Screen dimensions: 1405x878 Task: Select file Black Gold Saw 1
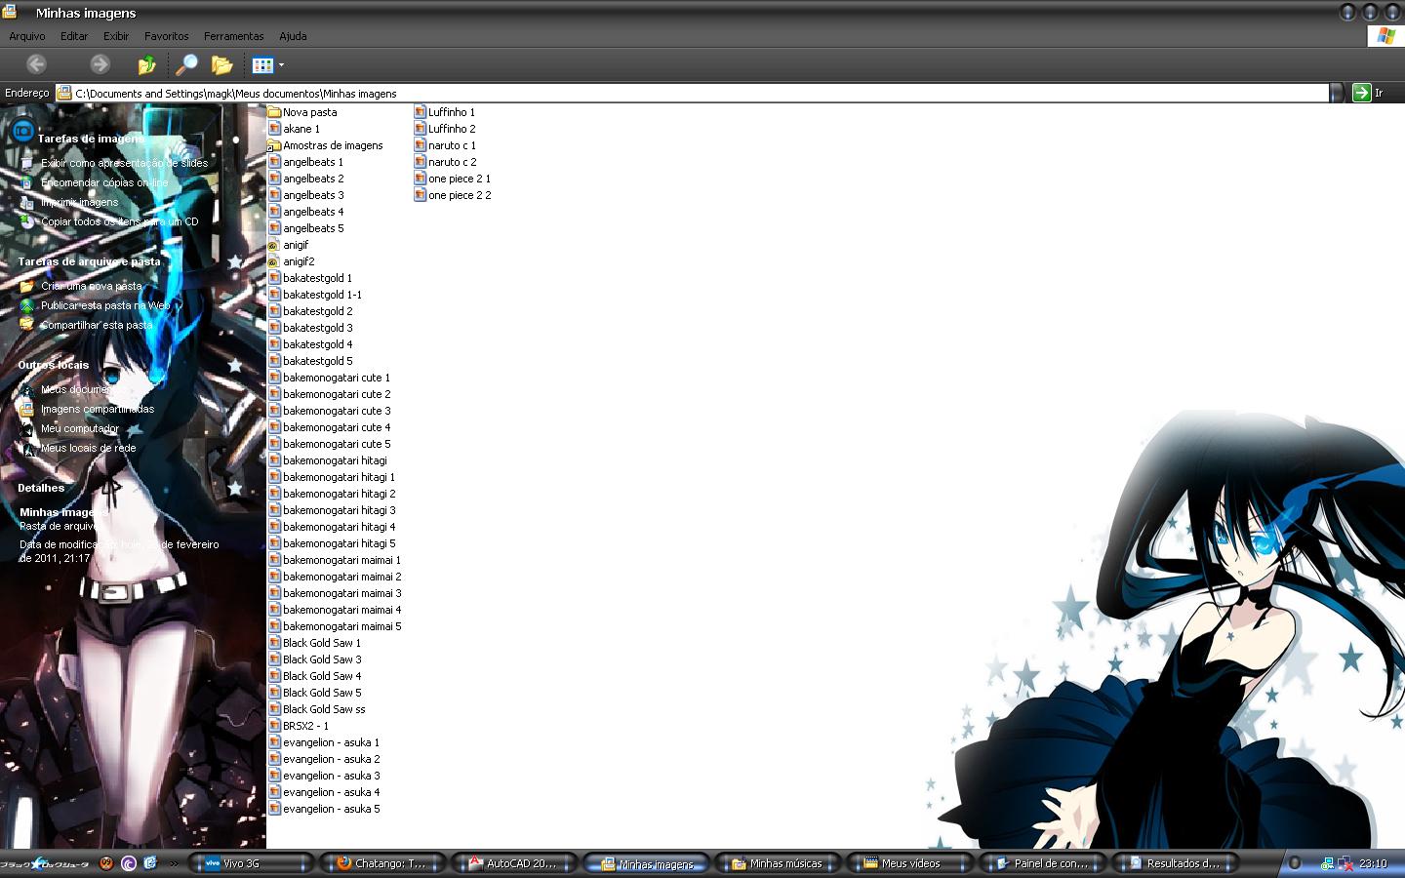click(x=322, y=643)
